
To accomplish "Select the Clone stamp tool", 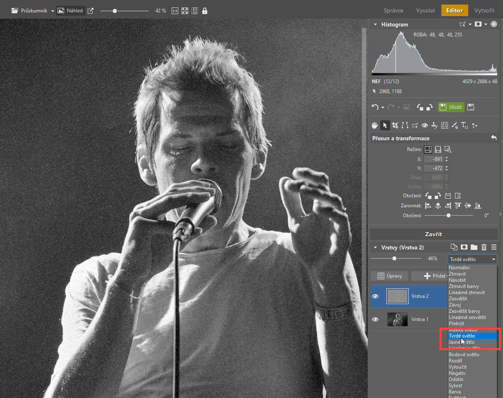I will (435, 125).
